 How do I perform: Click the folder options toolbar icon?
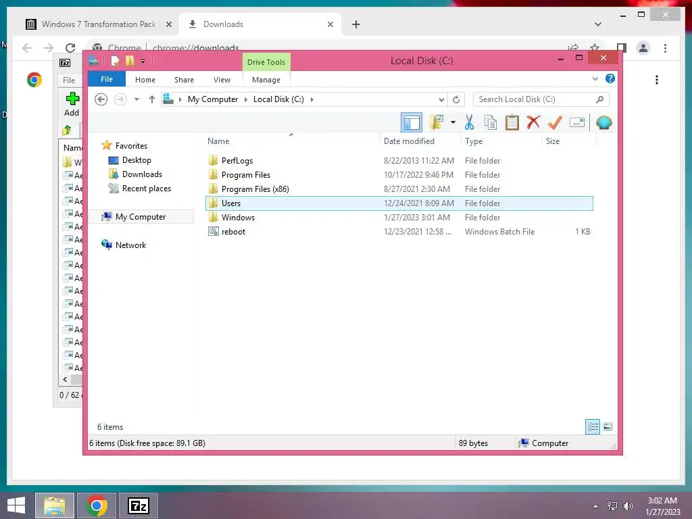coord(437,122)
